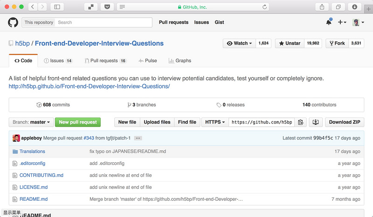
Task: Open README.md in file list
Action: click(34, 199)
